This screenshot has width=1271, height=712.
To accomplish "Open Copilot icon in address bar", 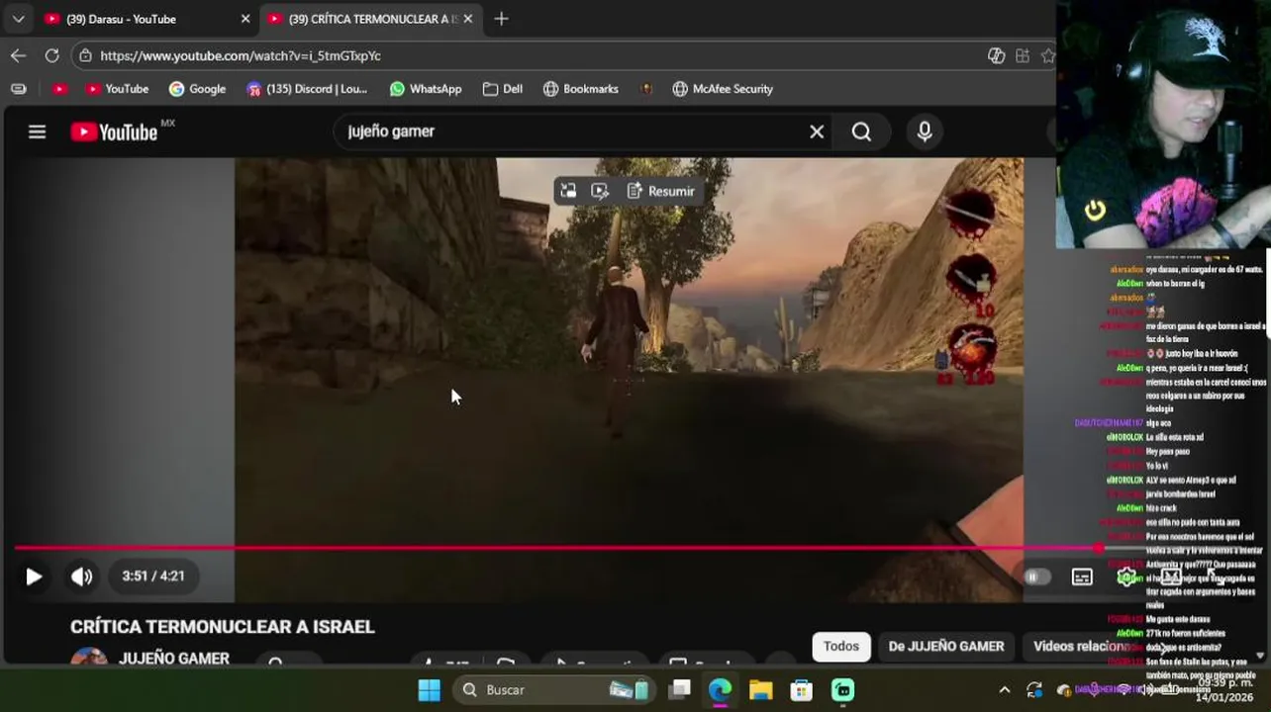I will [x=996, y=55].
